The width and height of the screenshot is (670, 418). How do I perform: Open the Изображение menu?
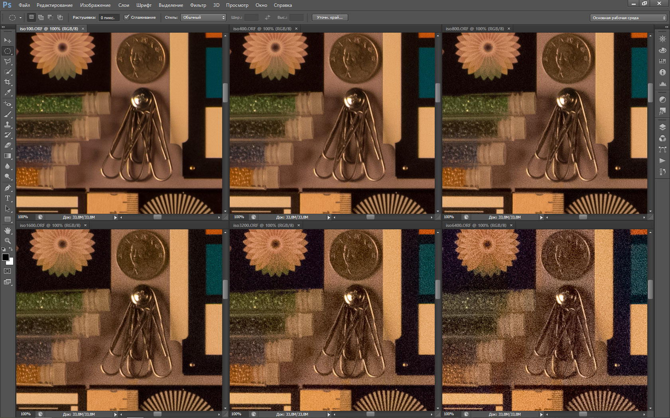(x=95, y=5)
